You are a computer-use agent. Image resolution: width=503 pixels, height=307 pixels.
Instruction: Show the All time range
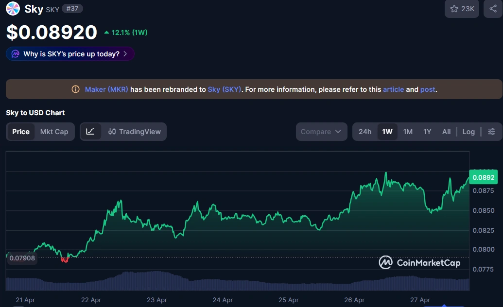click(446, 132)
